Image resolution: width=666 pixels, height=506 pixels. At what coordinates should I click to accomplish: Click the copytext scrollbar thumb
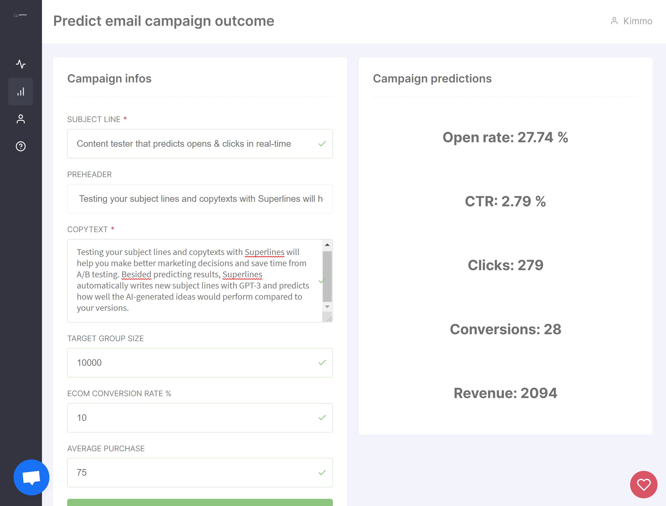coord(327,276)
